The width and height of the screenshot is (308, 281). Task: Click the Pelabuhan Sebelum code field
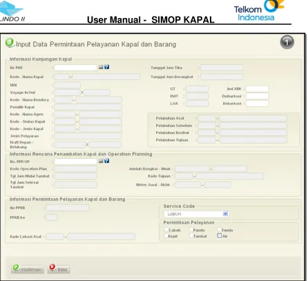click(x=207, y=126)
